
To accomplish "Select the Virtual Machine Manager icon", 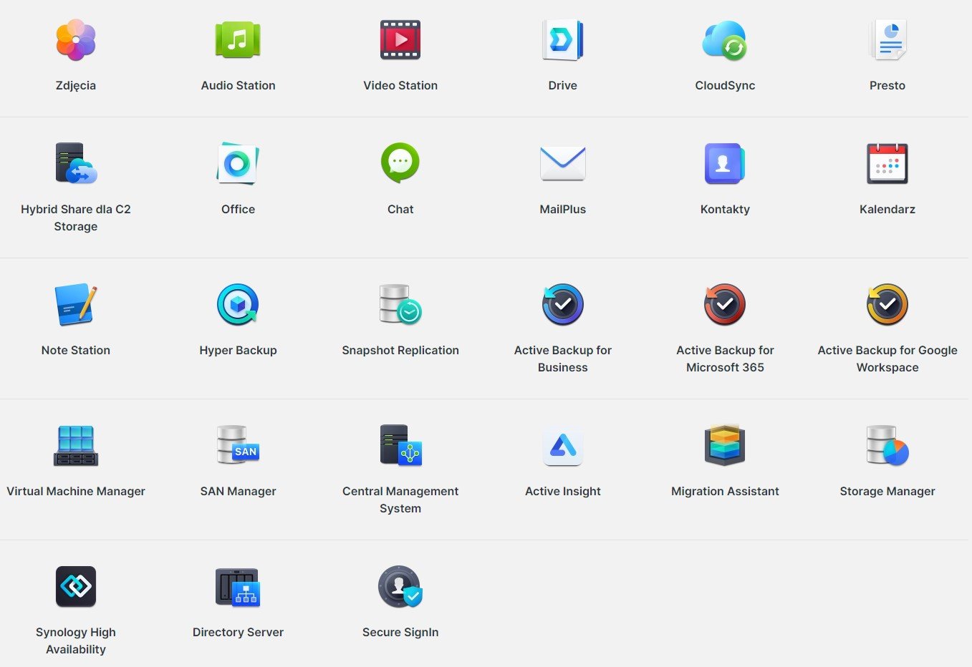I will pyautogui.click(x=76, y=446).
